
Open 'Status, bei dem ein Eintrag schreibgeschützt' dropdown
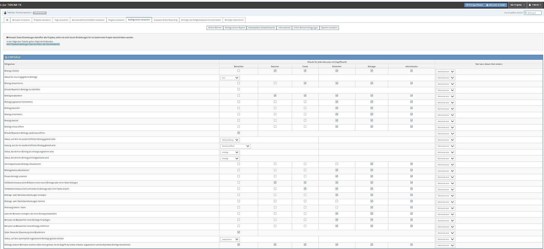tap(230, 159)
